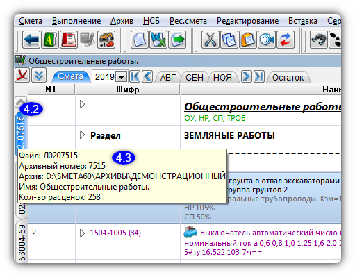Click the up arrow above vertical tabs
The image size is (355, 277).
point(21,102)
